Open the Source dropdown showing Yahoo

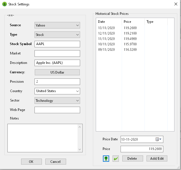(x=57, y=25)
